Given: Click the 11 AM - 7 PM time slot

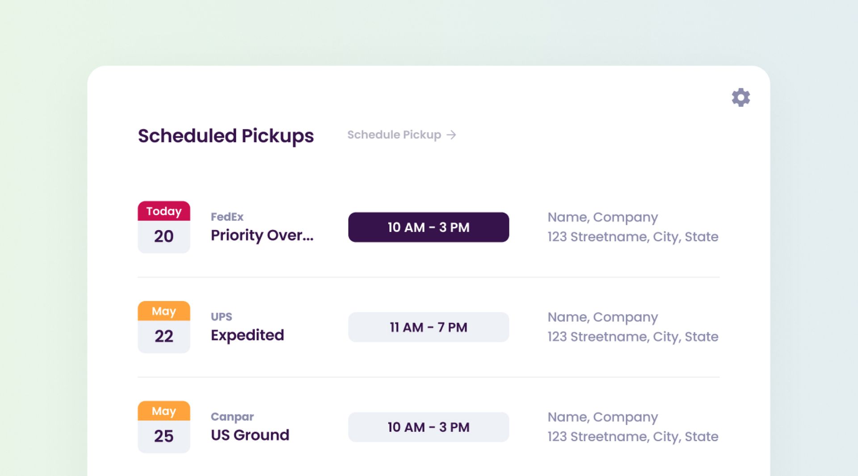Looking at the screenshot, I should (x=428, y=327).
